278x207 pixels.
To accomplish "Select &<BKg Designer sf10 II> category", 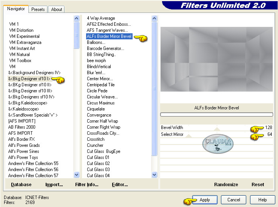I will pos(30,85).
